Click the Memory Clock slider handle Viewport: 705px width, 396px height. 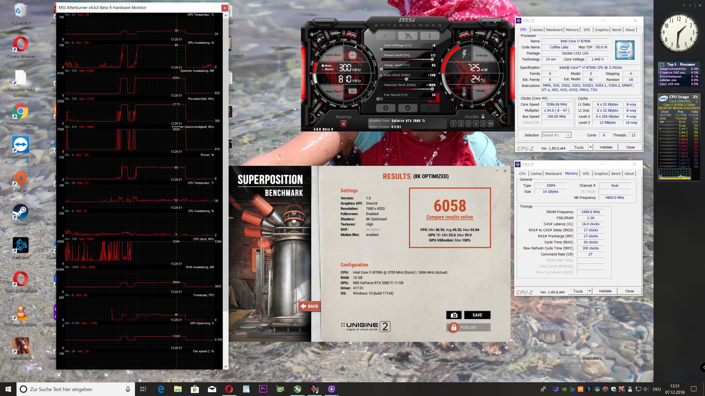[432, 89]
